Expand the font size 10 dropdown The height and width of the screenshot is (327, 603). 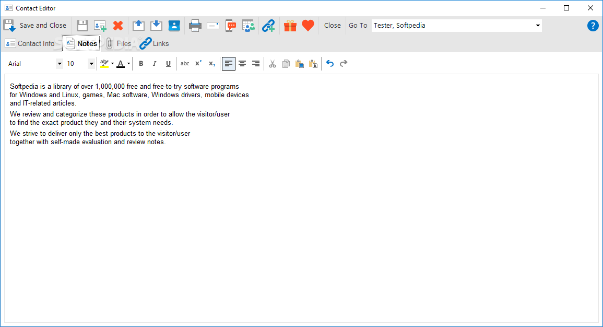pos(91,64)
